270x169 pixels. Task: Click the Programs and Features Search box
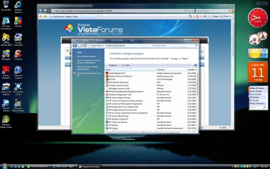pyautogui.click(x=179, y=46)
